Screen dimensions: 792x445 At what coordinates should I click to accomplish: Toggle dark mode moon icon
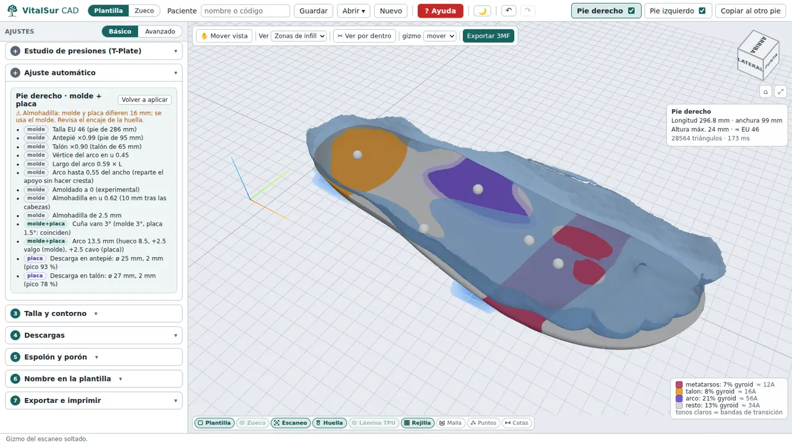pyautogui.click(x=483, y=11)
